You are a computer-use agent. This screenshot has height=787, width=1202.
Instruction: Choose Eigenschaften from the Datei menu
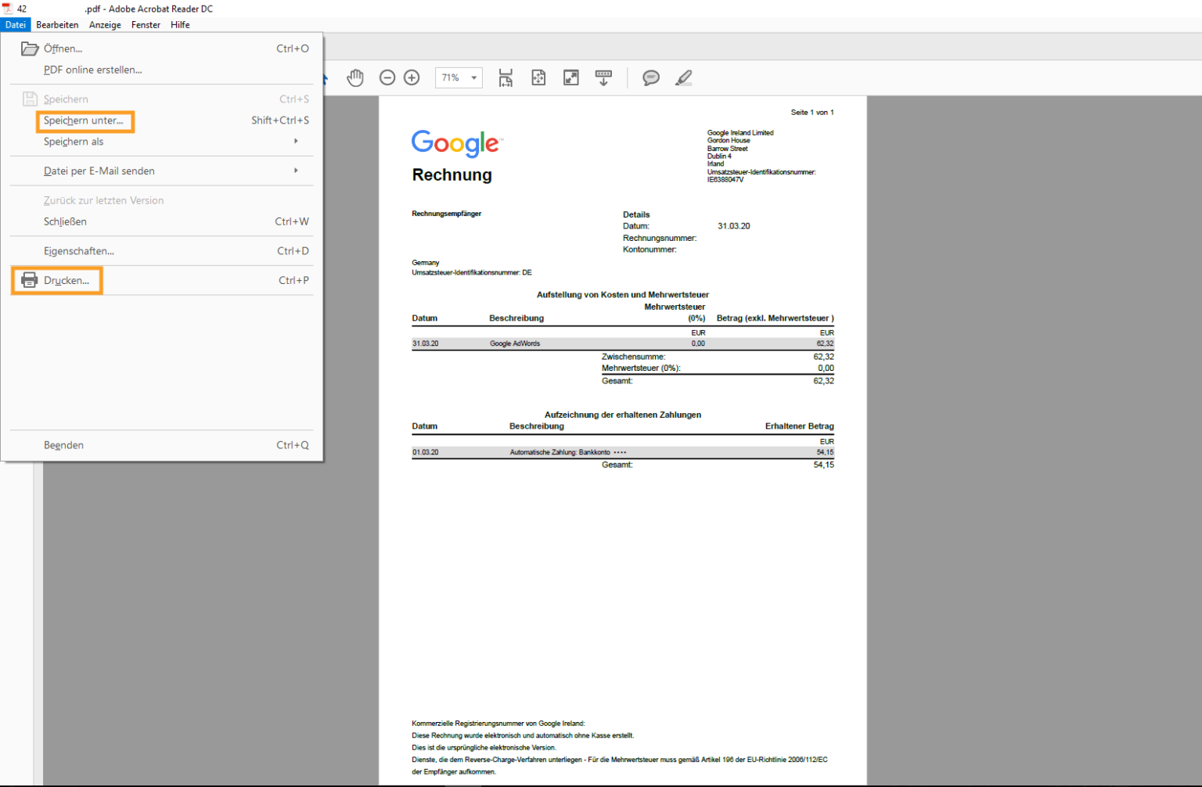click(79, 250)
